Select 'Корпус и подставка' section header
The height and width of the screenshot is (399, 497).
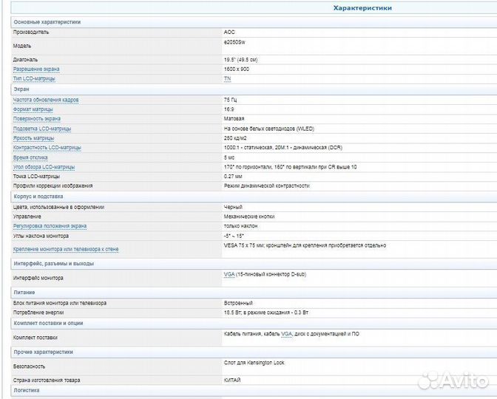[38, 197]
